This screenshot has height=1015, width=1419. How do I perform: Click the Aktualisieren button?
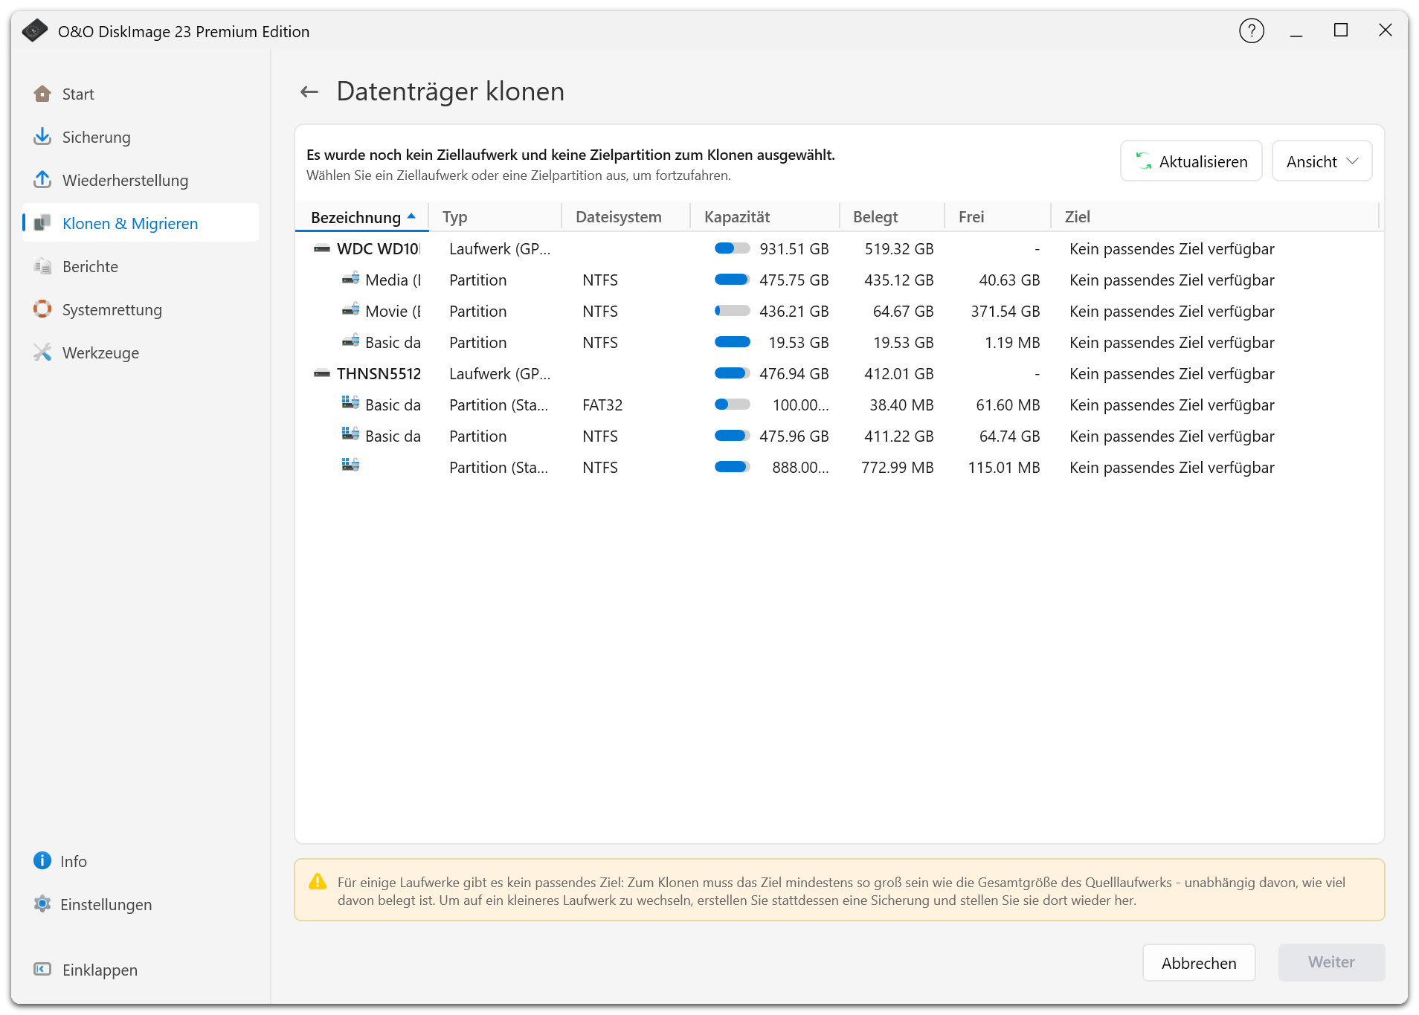(1191, 161)
